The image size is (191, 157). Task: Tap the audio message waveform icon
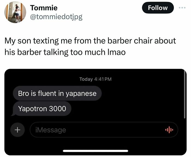169,130
